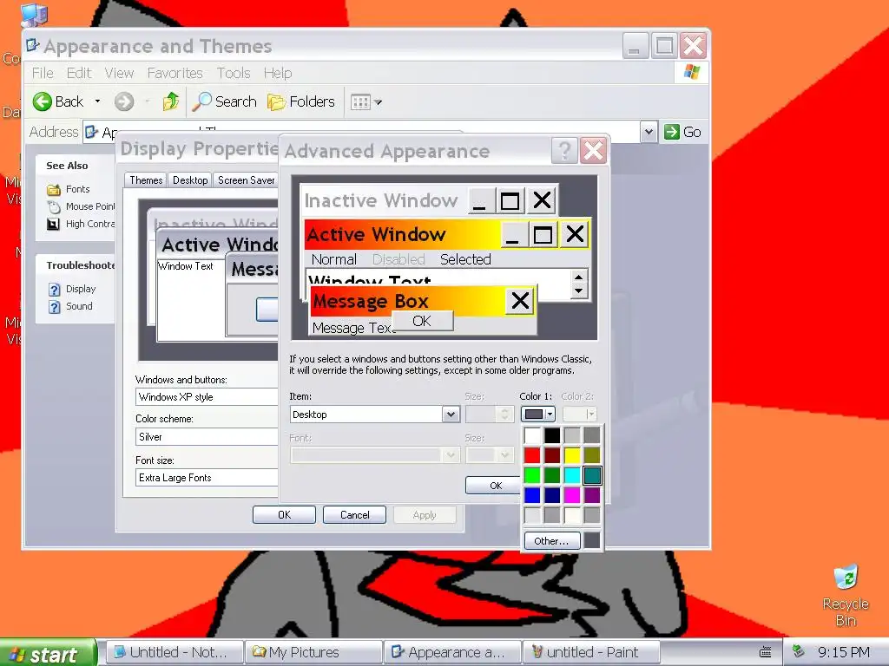Click the help question mark in Advanced Appearance
Screen dimensions: 889x666
coord(564,151)
